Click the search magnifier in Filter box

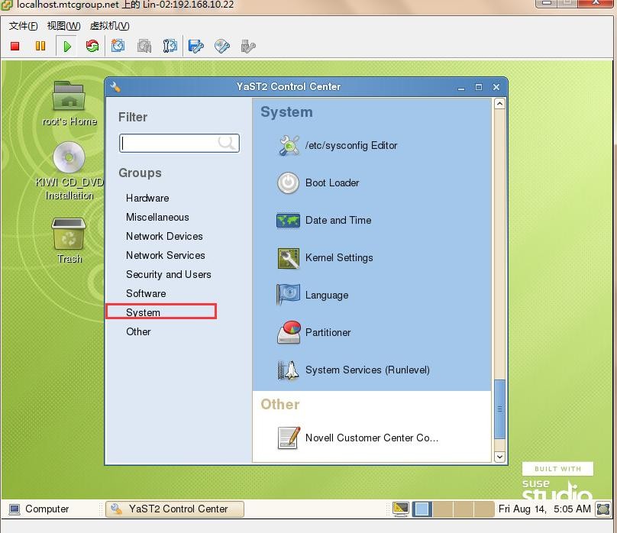pyautogui.click(x=227, y=143)
